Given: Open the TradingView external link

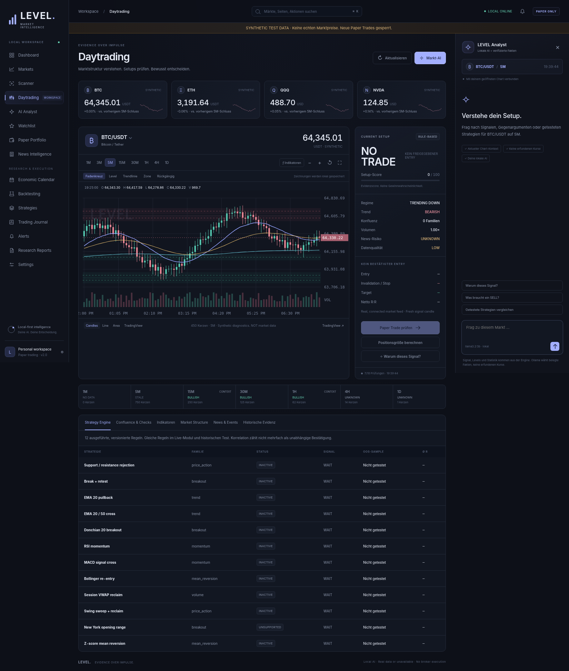Looking at the screenshot, I should click(x=333, y=326).
